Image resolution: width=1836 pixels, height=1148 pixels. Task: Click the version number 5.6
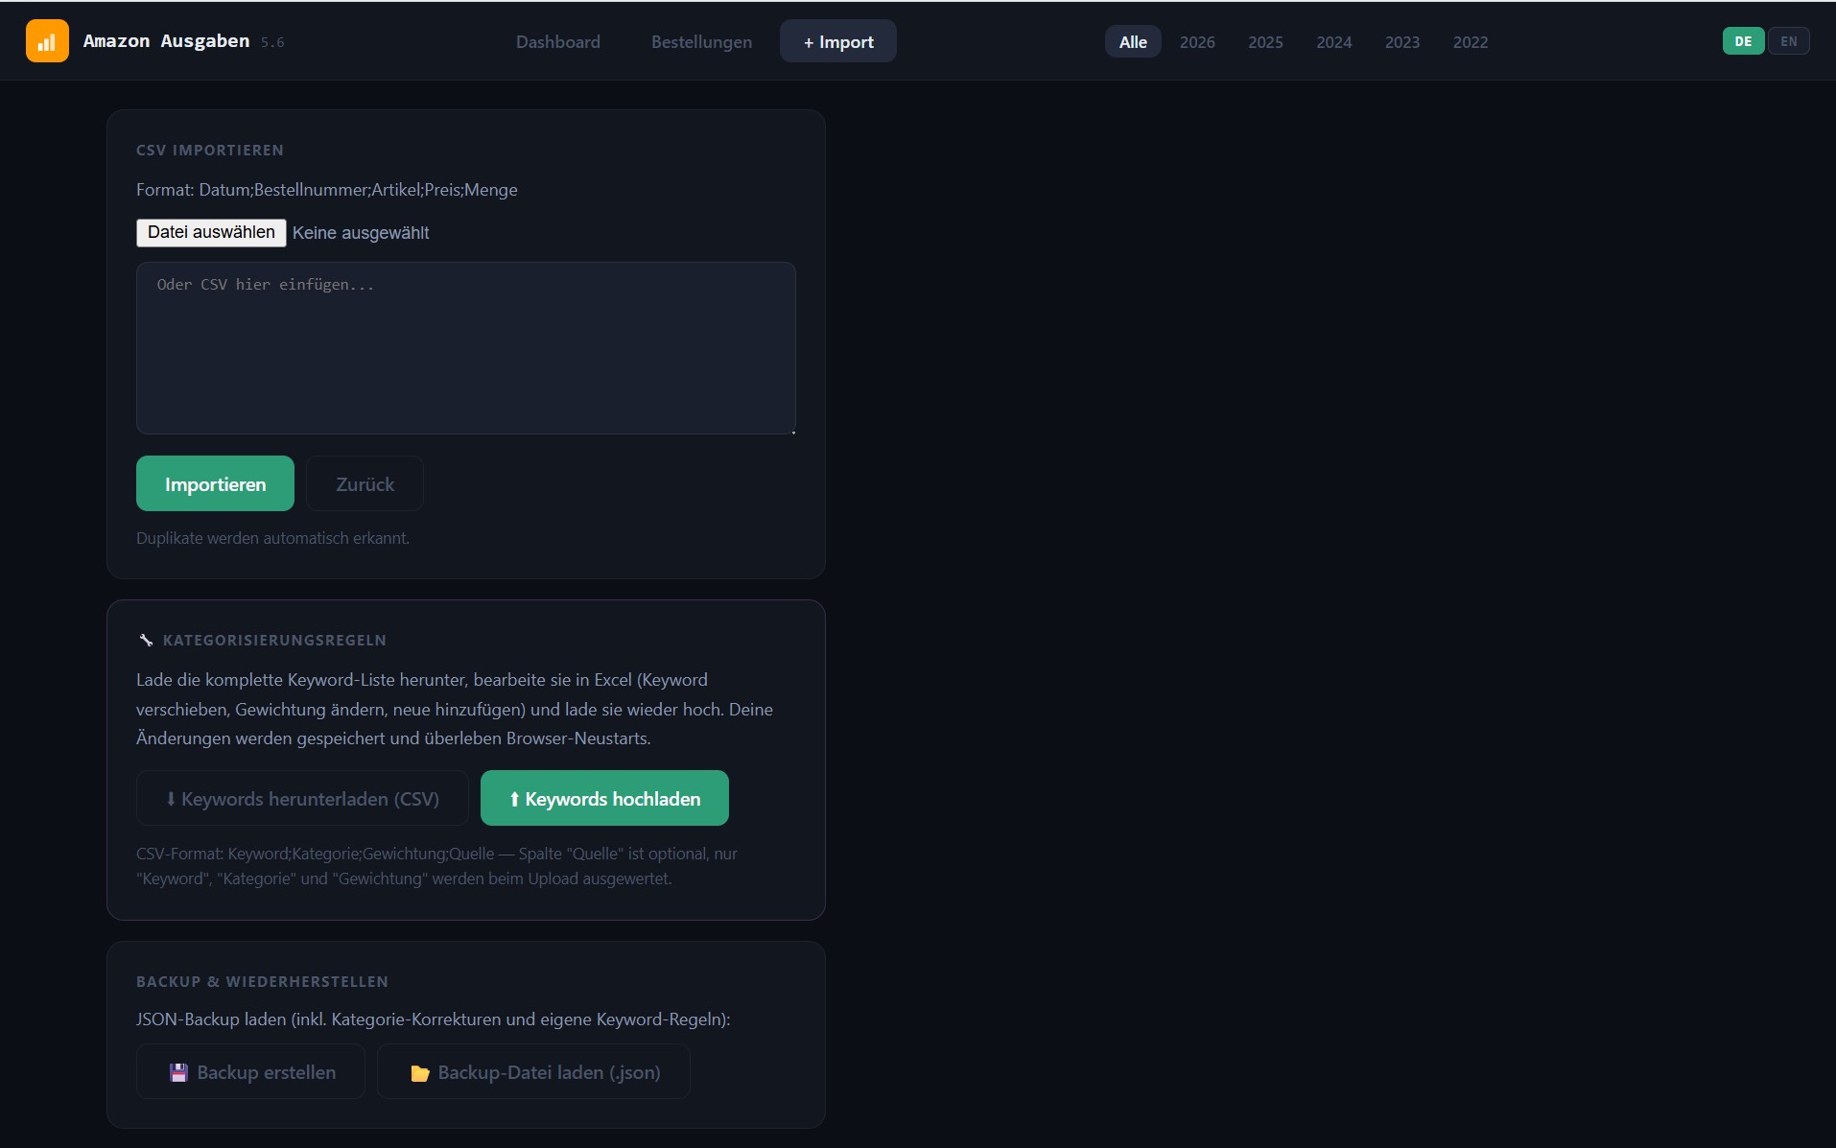(x=272, y=42)
